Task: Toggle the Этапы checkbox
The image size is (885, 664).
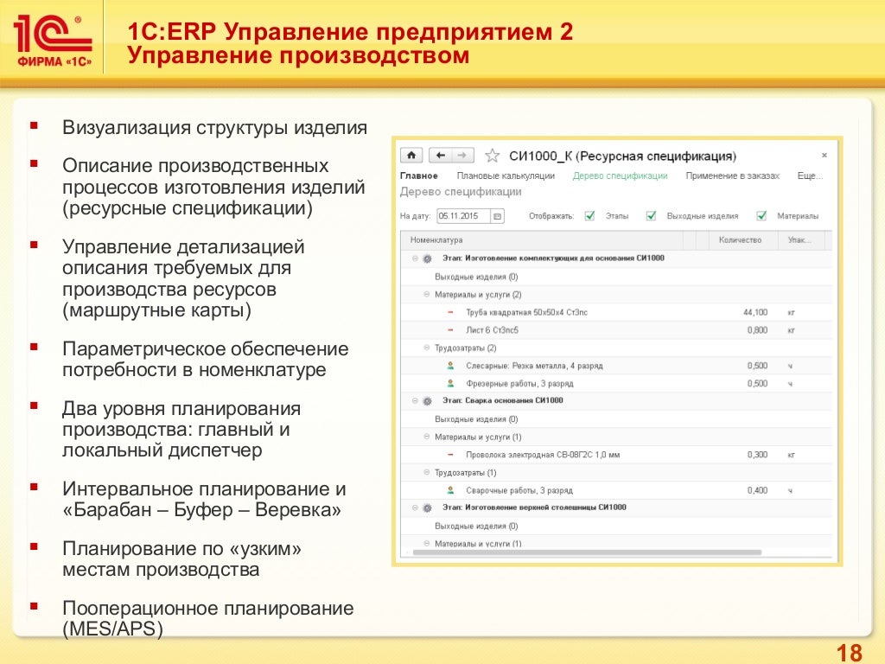Action: coord(589,215)
